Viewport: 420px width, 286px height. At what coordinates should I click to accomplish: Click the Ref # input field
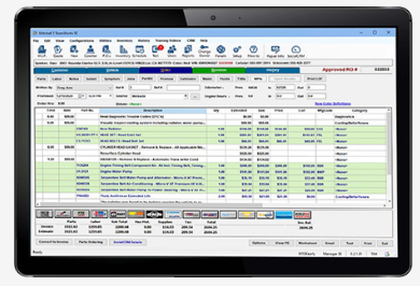coord(183,88)
